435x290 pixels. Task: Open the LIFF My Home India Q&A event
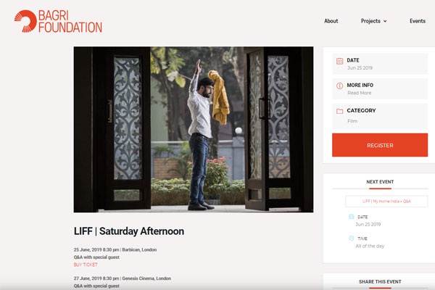tap(386, 202)
